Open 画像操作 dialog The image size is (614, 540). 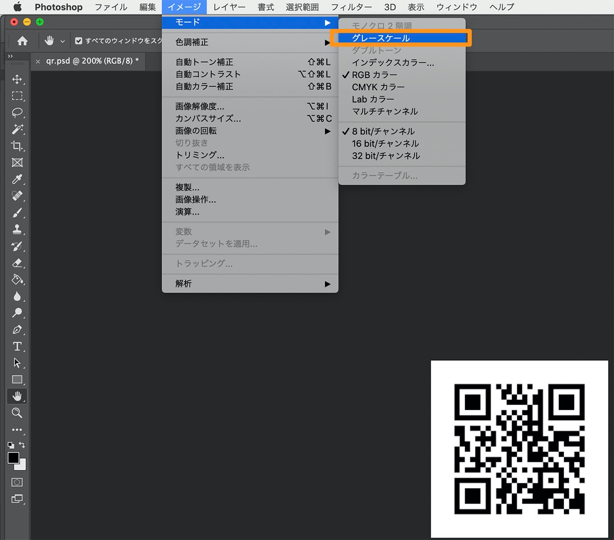(x=250, y=200)
